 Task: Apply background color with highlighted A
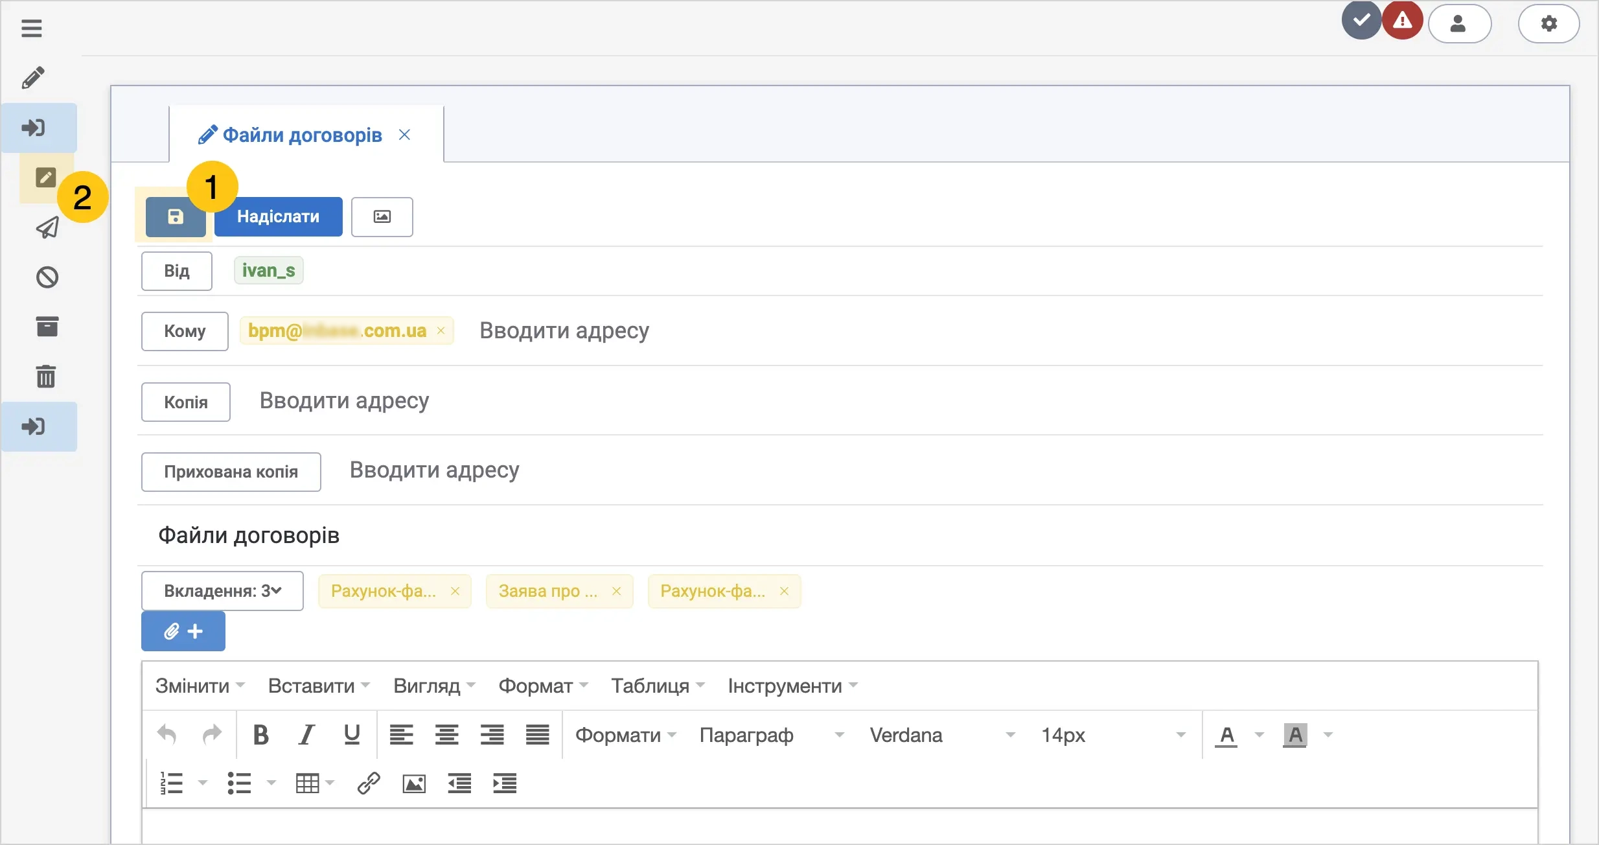(x=1294, y=735)
